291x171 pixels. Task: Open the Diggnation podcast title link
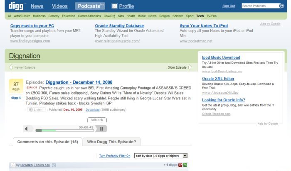[x=25, y=56]
